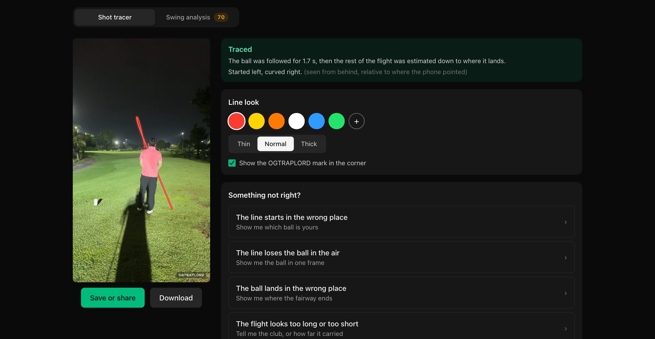
Task: Click 'Started left, curved right.' text
Action: pyautogui.click(x=265, y=72)
